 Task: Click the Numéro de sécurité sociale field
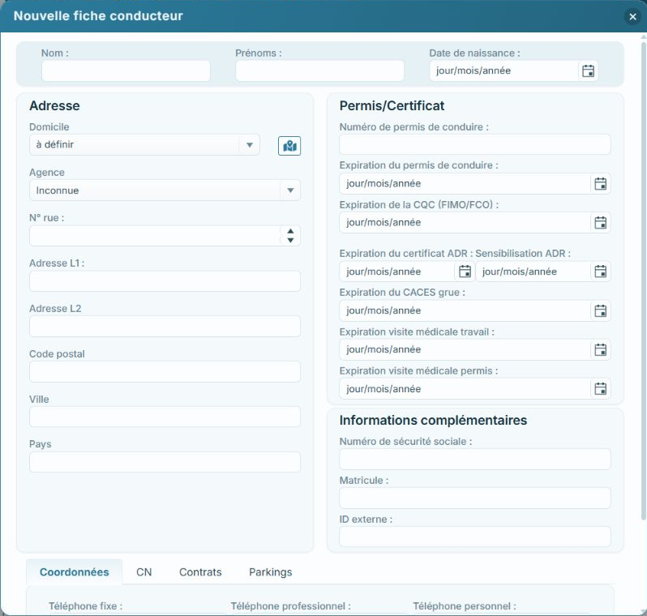[x=475, y=460]
